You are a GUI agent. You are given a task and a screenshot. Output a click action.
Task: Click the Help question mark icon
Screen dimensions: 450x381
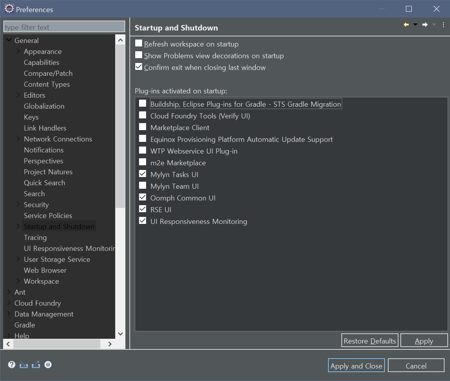click(x=11, y=365)
